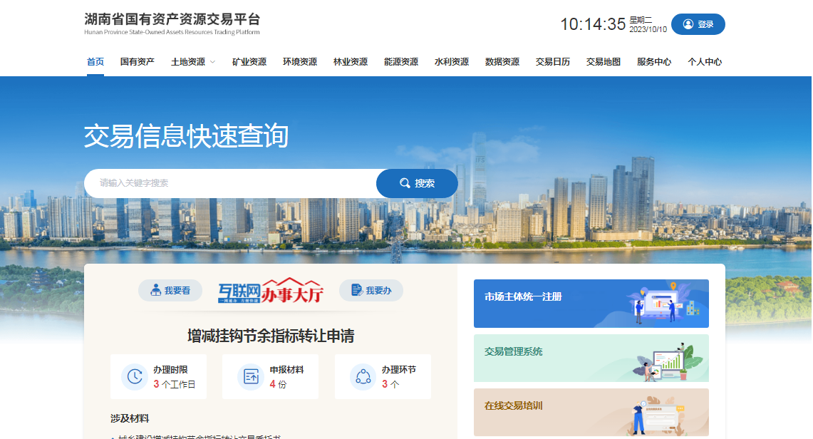Go to 矿业资源 section
The height and width of the screenshot is (439, 813).
[x=249, y=62]
